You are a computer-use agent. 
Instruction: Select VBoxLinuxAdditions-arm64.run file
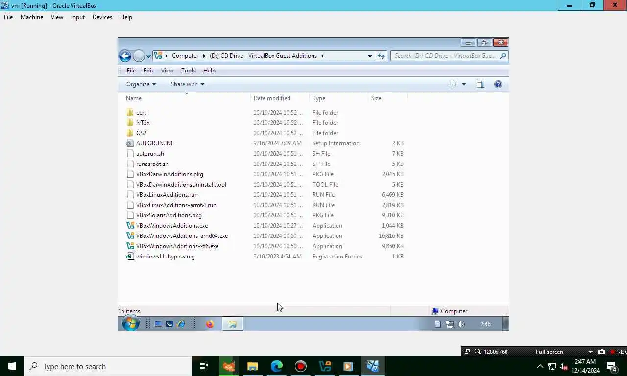tap(176, 205)
